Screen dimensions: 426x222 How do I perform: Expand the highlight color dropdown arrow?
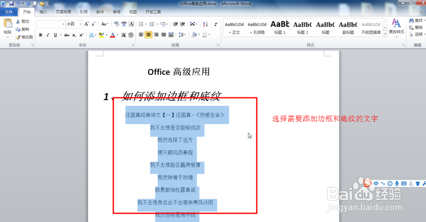pos(106,35)
